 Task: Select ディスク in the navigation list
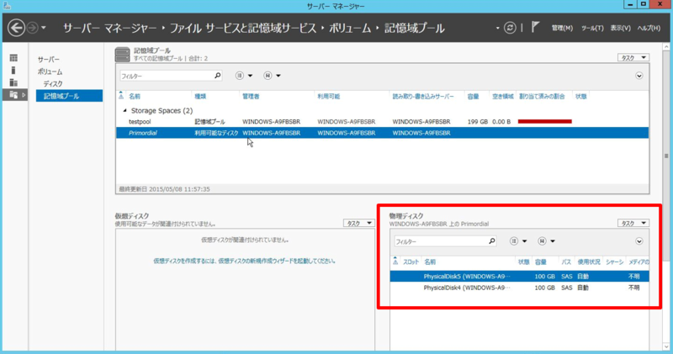(53, 84)
